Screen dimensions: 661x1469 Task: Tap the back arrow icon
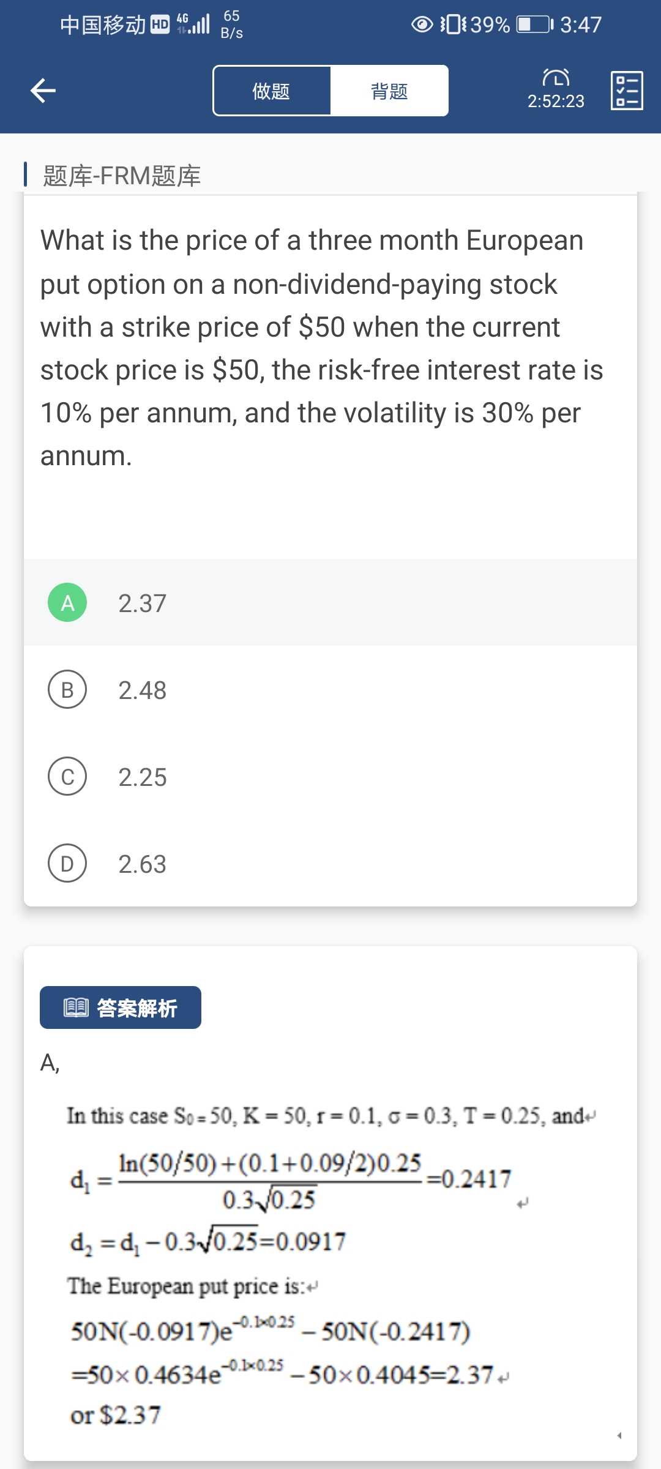click(x=43, y=91)
